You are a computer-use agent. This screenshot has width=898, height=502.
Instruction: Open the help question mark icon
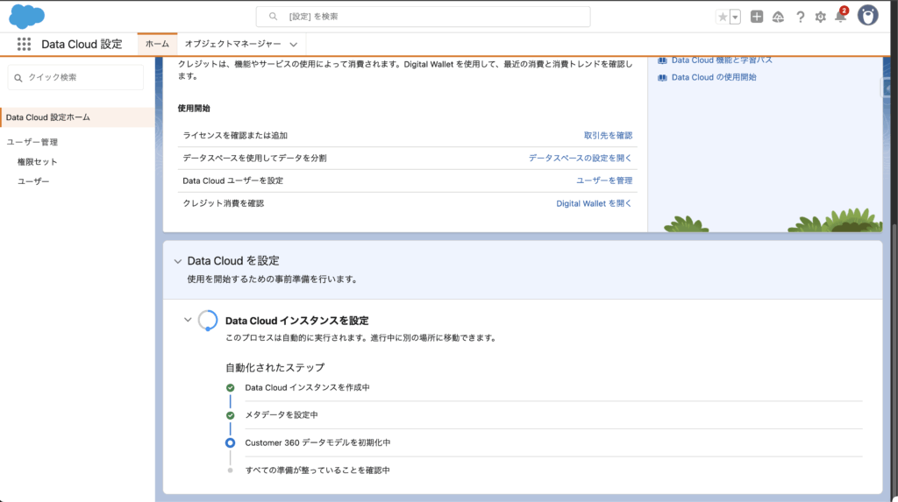(x=800, y=18)
